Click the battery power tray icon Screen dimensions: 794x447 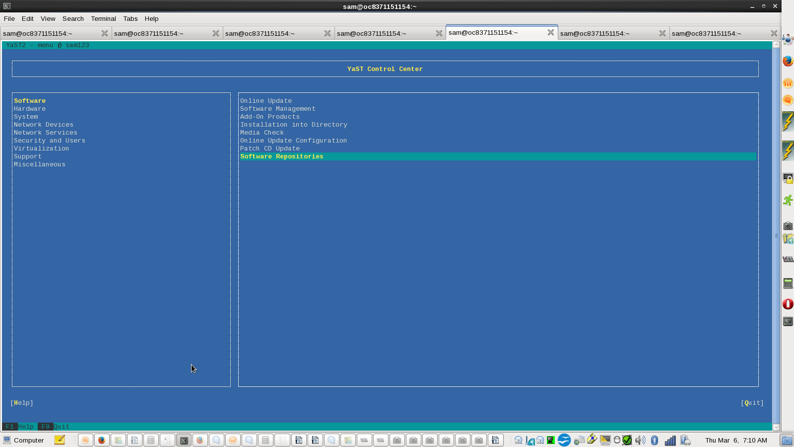click(685, 440)
